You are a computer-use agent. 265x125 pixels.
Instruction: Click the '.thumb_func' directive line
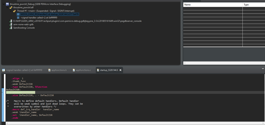19,81
